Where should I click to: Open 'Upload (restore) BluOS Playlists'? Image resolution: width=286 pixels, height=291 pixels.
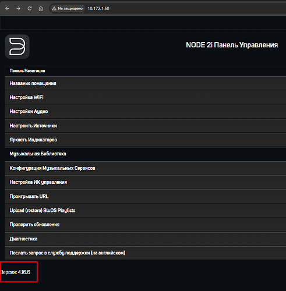(146, 211)
